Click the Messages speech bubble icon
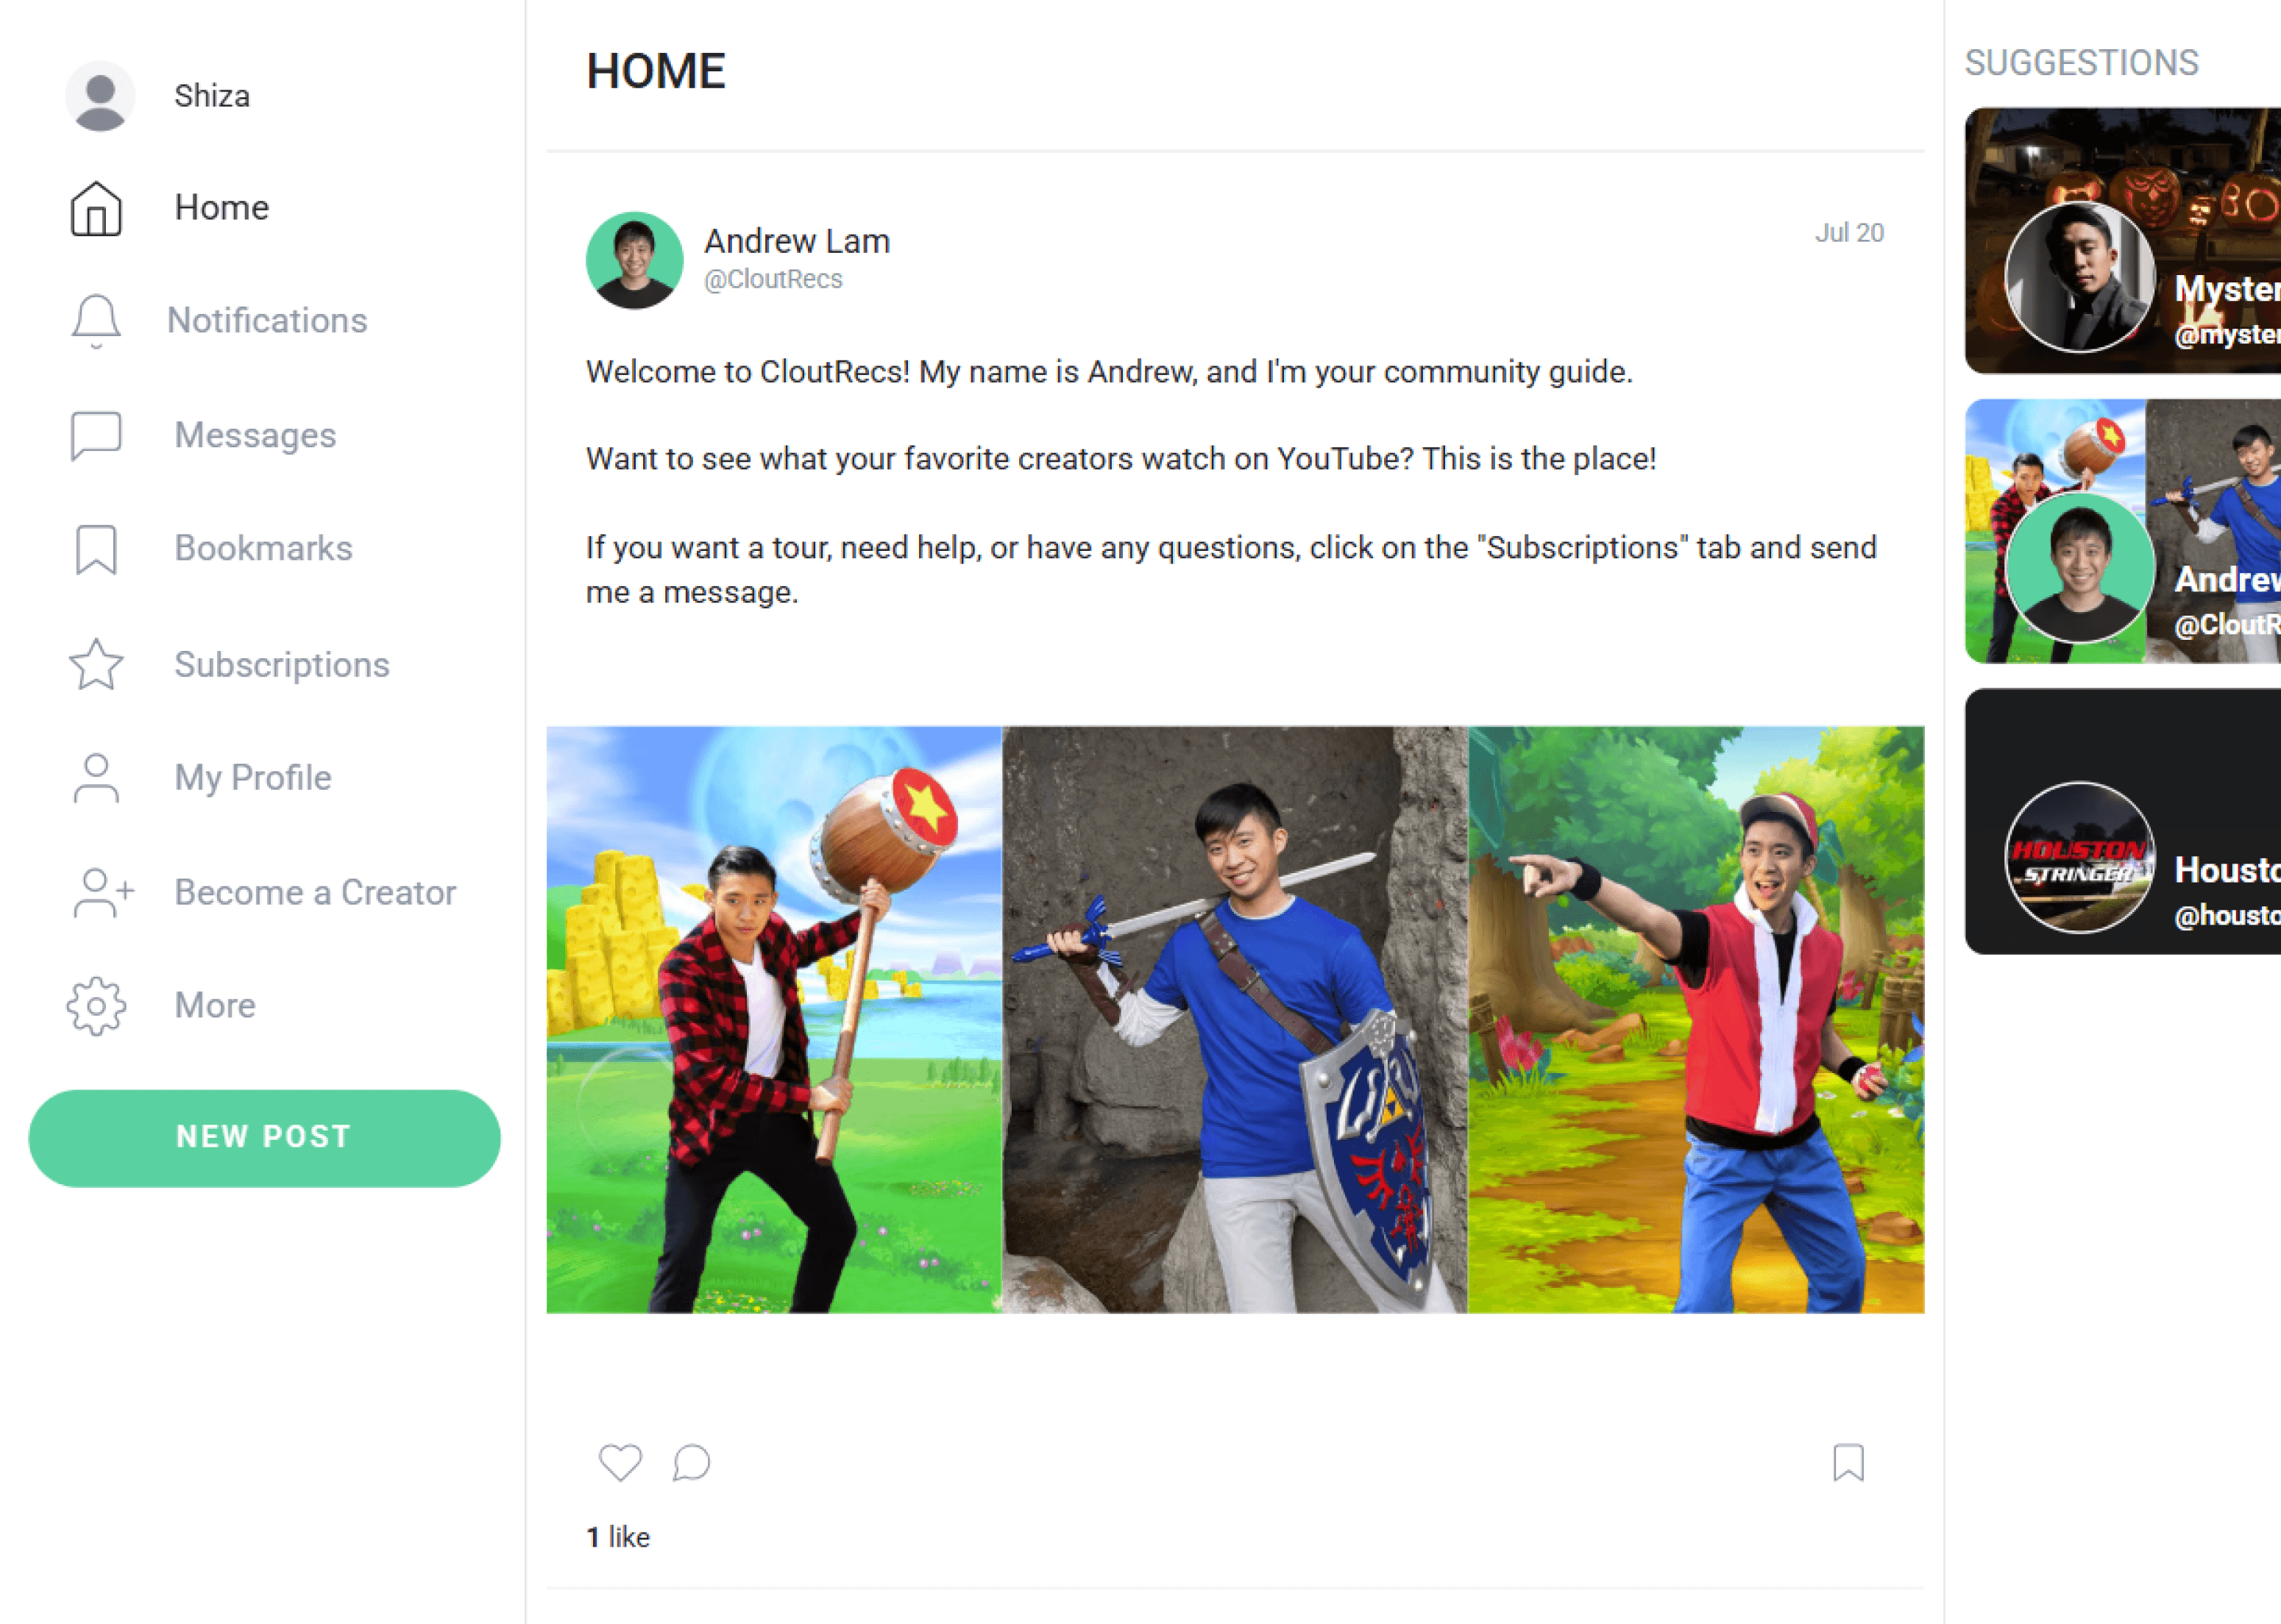The image size is (2281, 1624). [96, 436]
